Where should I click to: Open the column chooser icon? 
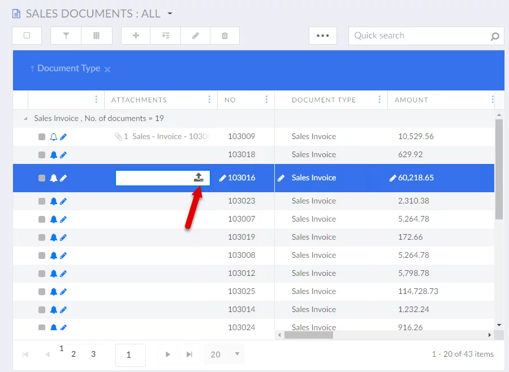point(96,36)
